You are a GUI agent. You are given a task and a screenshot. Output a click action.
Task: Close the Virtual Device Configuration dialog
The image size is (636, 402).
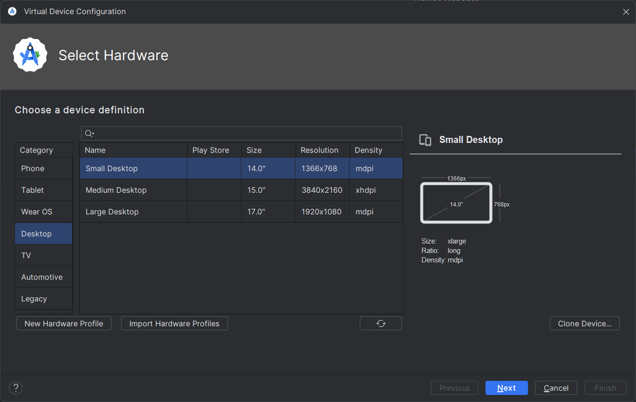[x=626, y=12]
